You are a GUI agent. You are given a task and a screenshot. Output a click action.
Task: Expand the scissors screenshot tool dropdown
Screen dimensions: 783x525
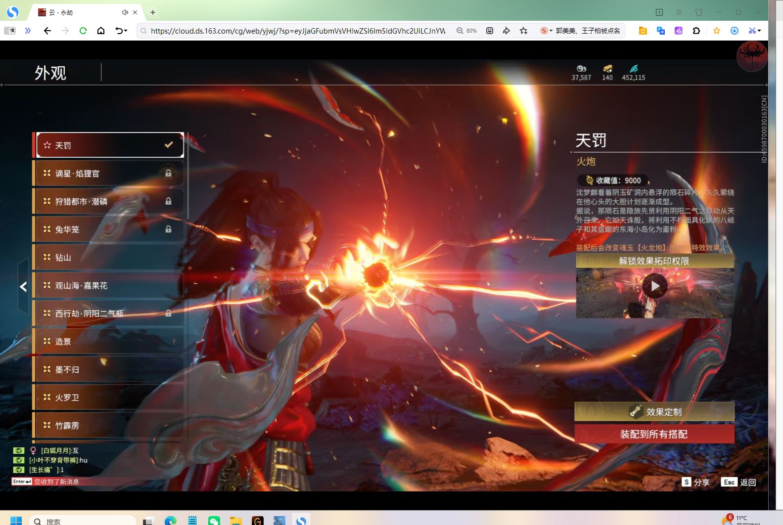click(x=759, y=31)
